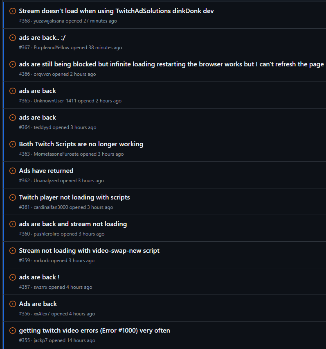
Task: Open issue "ads are back and stream not loading"
Action: (73, 224)
